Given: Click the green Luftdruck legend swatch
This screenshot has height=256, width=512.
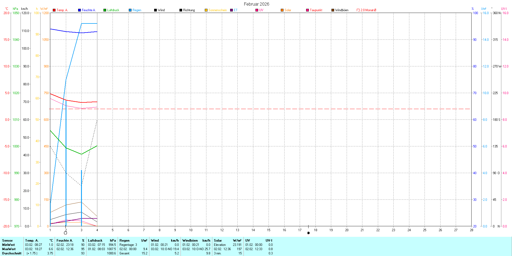Looking at the screenshot, I should (105, 10).
